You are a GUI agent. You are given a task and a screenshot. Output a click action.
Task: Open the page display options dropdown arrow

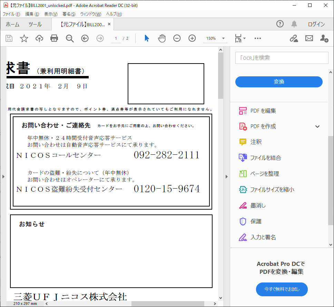click(245, 38)
